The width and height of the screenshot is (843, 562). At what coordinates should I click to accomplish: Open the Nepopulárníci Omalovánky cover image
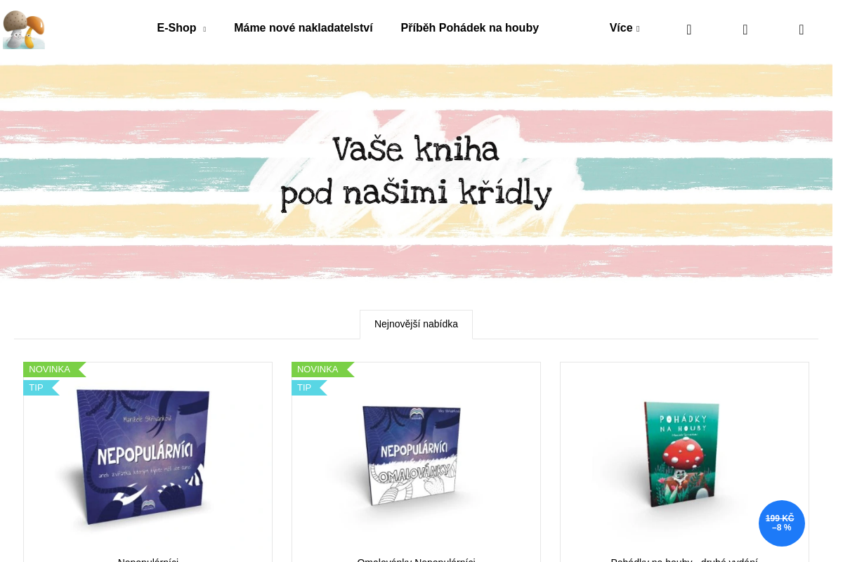(x=416, y=457)
